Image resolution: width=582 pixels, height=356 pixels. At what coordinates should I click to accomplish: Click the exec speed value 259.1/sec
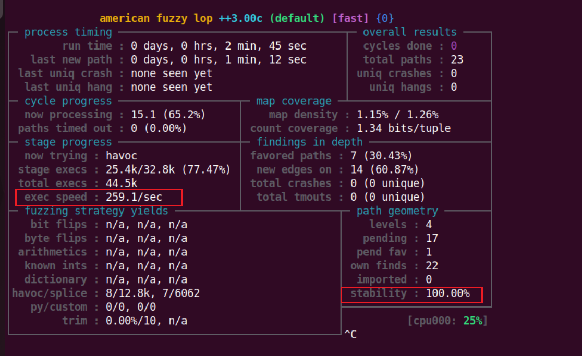tap(135, 197)
